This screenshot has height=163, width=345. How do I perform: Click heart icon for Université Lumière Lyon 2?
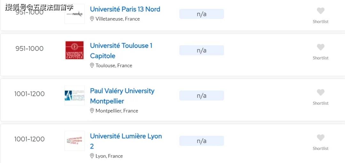[x=320, y=138]
